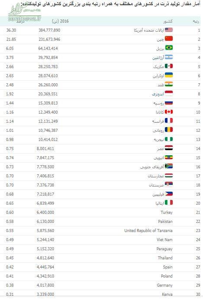The image size is (203, 301).
Task: Click the Ukraine flag icon
Action: [x=169, y=75]
